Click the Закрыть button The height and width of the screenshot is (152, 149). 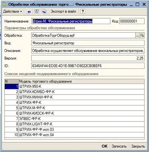138,146
